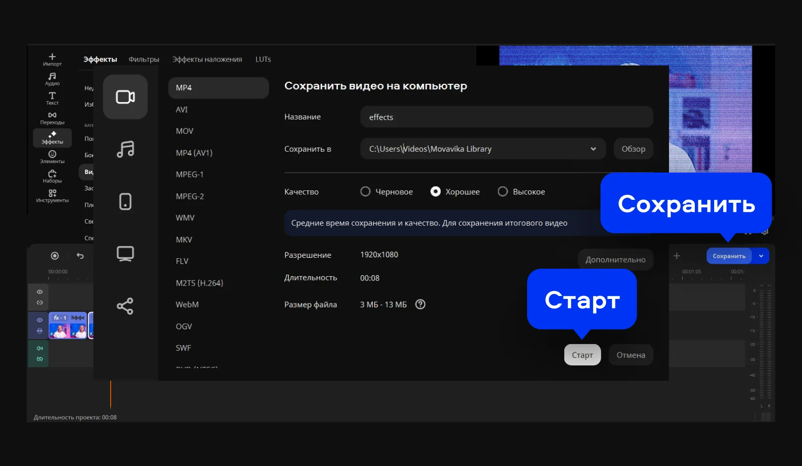Screen dimensions: 802x466
Task: Open the Transitions panel in sidebar
Action: click(x=52, y=118)
